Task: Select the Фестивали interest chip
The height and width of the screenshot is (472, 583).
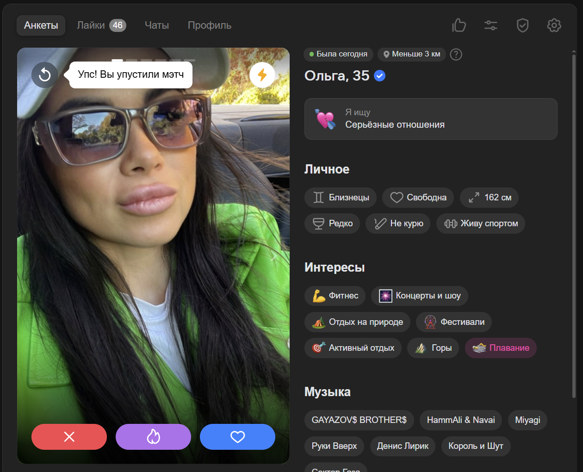Action: (454, 322)
